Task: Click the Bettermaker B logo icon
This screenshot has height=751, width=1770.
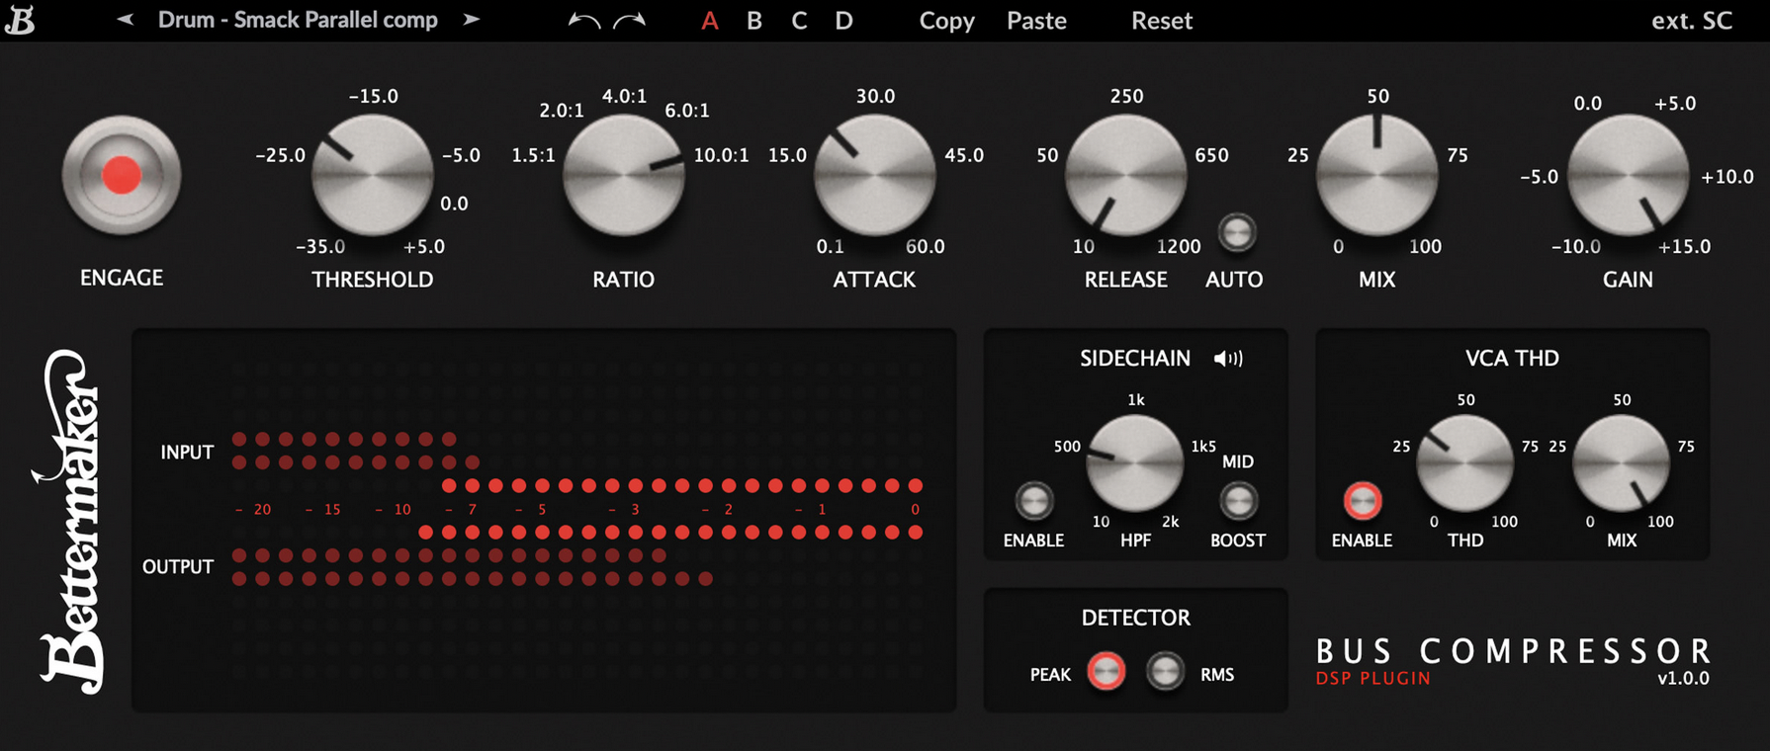Action: [20, 20]
